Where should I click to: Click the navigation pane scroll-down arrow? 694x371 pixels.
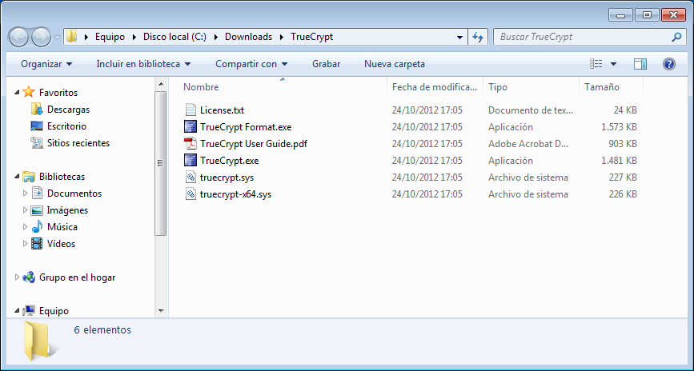(161, 311)
